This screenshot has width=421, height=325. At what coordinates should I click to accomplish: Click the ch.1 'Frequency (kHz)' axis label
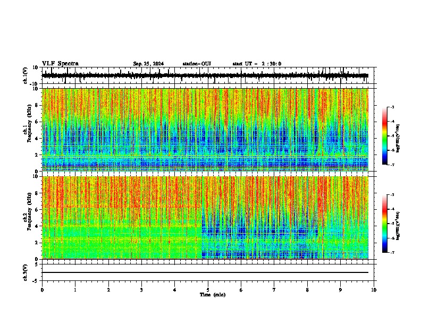tap(29, 124)
